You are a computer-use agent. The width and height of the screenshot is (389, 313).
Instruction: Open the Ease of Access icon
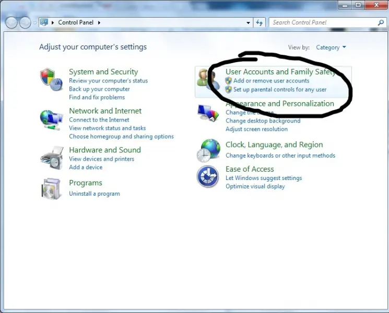(x=208, y=176)
